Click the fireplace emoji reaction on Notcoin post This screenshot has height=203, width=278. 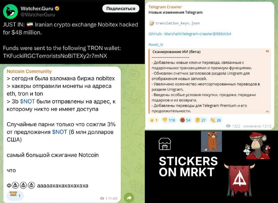click(x=15, y=195)
